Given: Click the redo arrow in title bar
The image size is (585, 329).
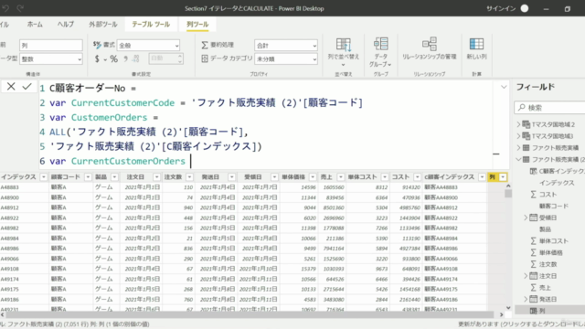Looking at the screenshot, I should (20, 8).
